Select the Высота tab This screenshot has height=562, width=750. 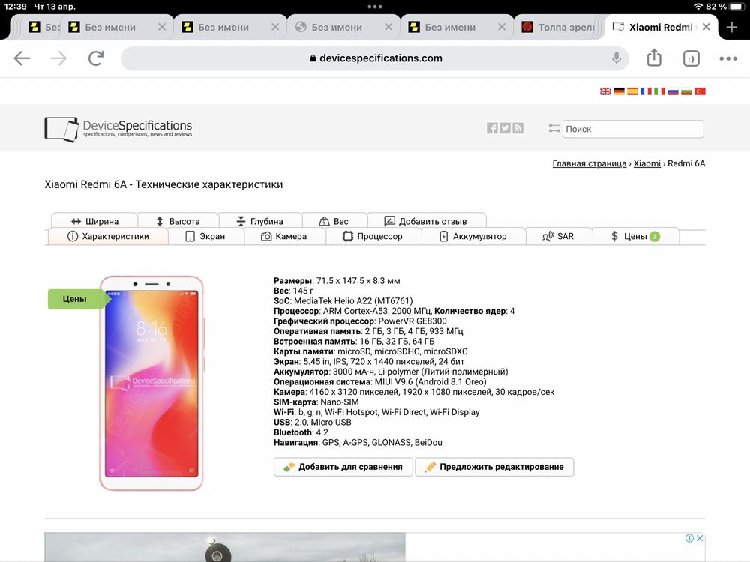[x=178, y=221]
